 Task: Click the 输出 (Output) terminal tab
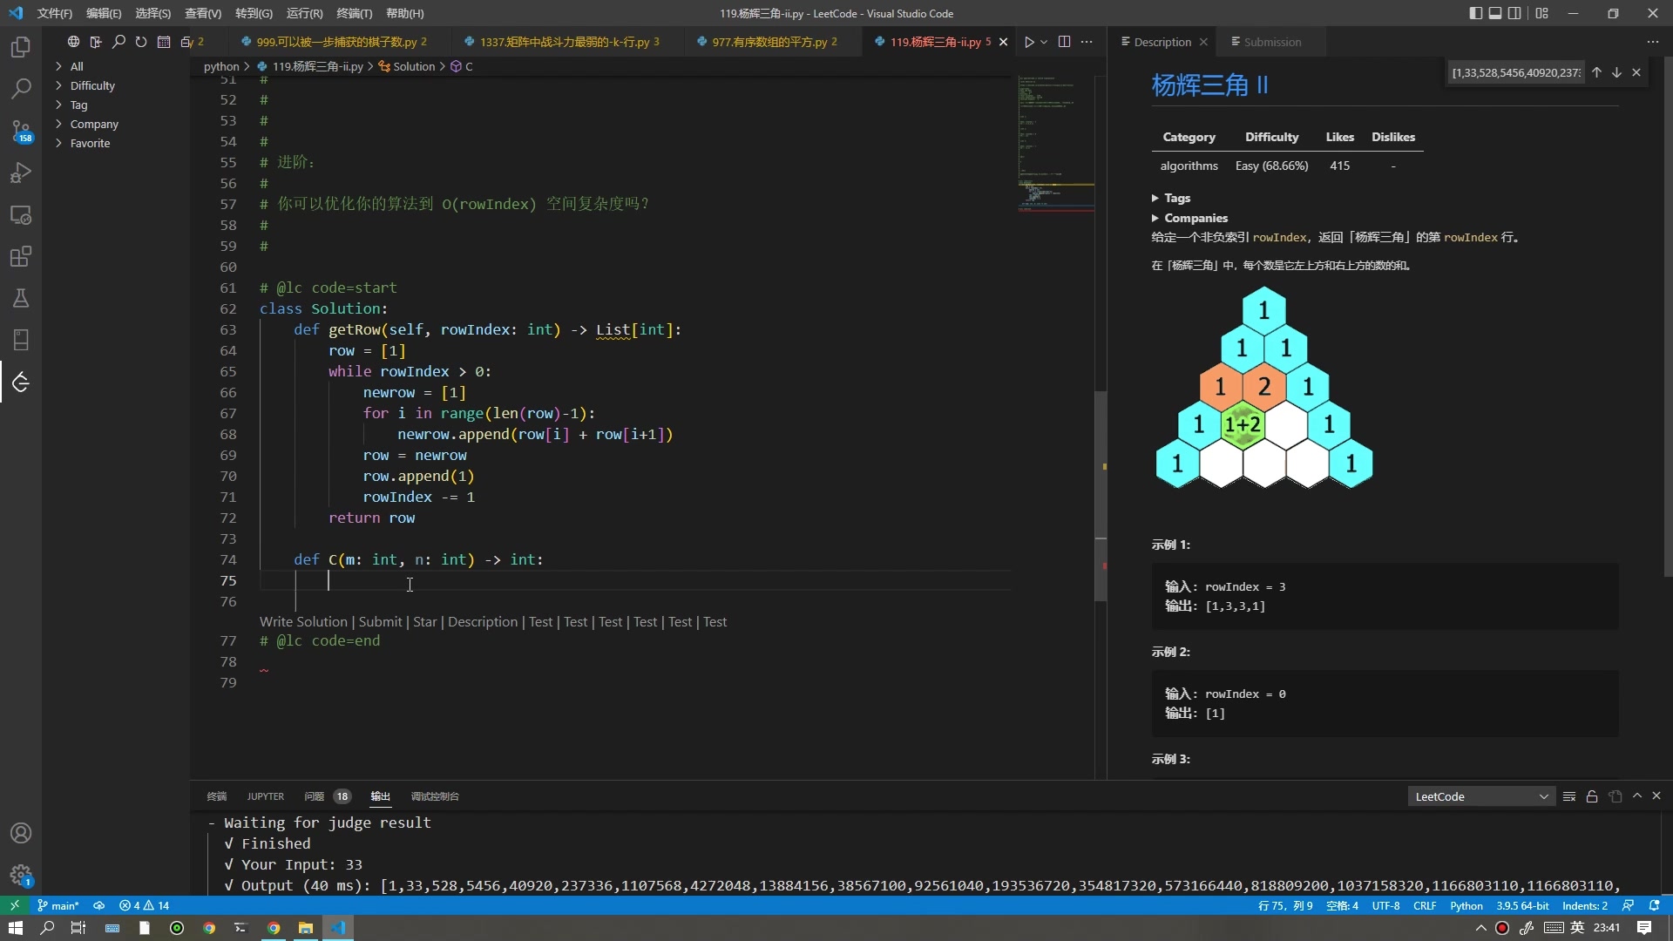(382, 797)
